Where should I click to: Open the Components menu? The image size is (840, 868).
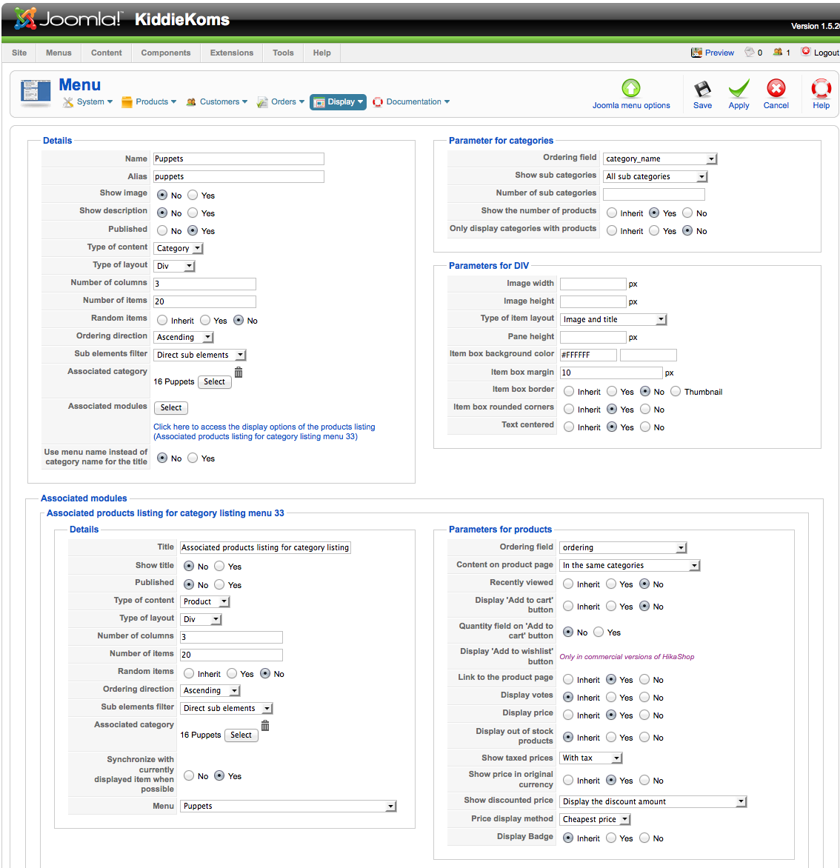pos(166,53)
